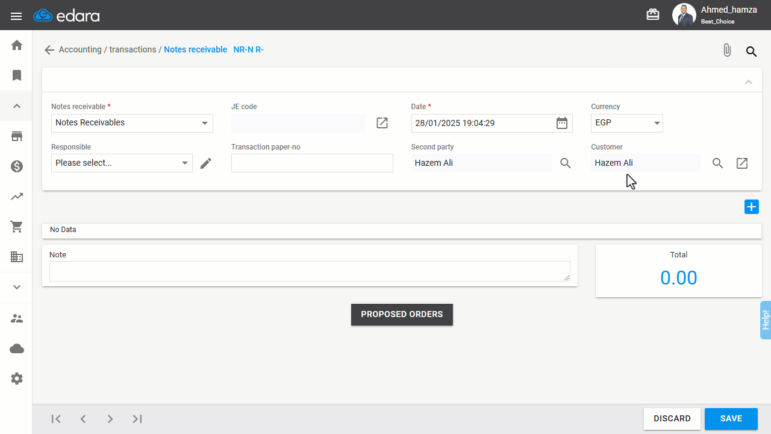This screenshot has width=771, height=434.
Task: Go to previous record
Action: click(x=83, y=419)
